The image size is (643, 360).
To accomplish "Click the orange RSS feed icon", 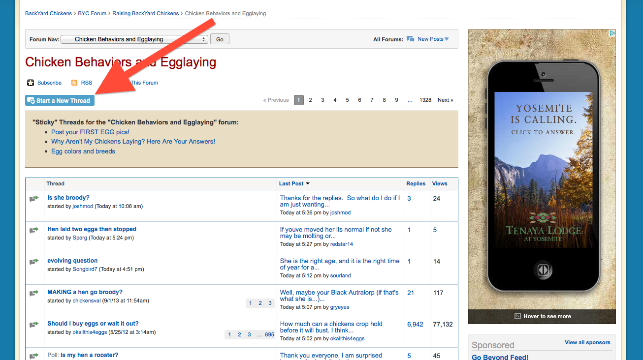I will click(x=74, y=83).
